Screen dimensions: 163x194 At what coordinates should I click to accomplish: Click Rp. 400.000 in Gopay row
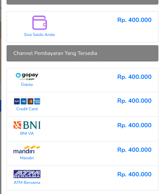click(134, 77)
